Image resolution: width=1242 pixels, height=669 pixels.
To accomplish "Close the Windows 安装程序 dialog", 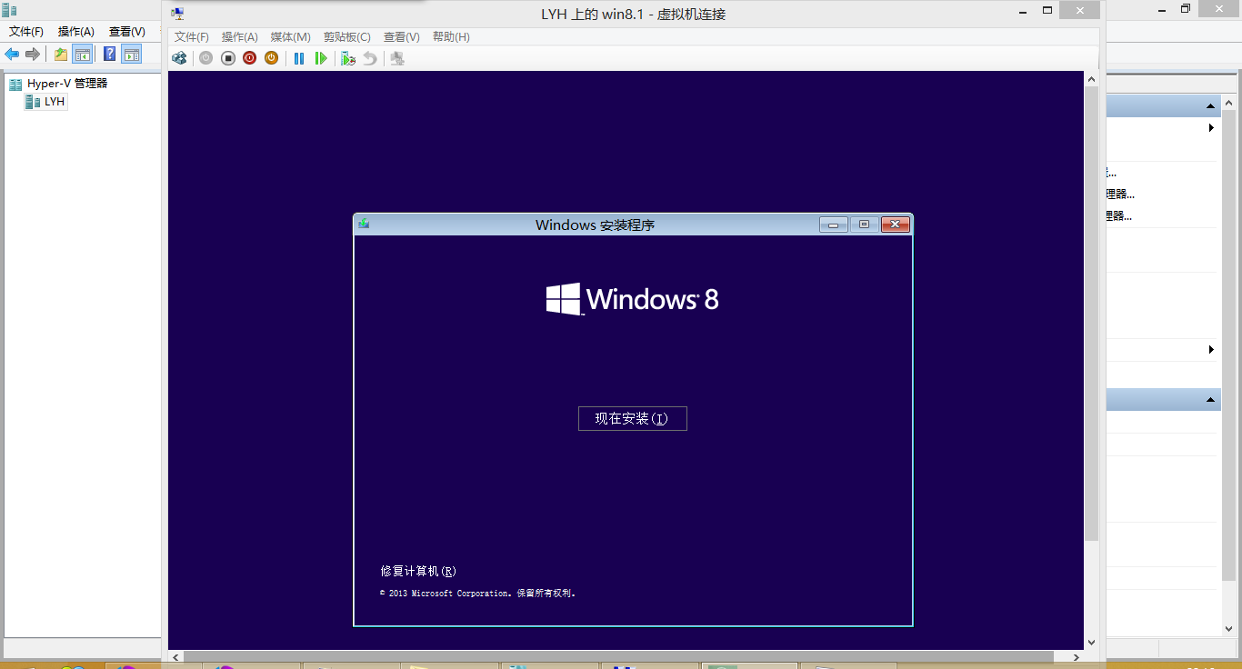I will pyautogui.click(x=896, y=225).
